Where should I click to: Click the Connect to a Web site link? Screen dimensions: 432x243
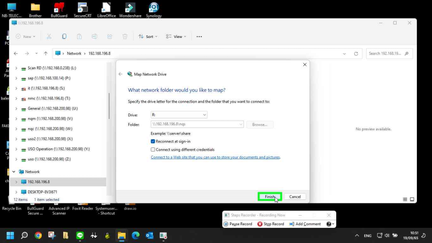tap(215, 157)
